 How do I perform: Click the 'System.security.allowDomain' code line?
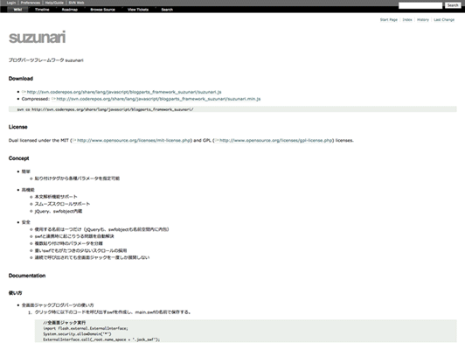(77, 333)
